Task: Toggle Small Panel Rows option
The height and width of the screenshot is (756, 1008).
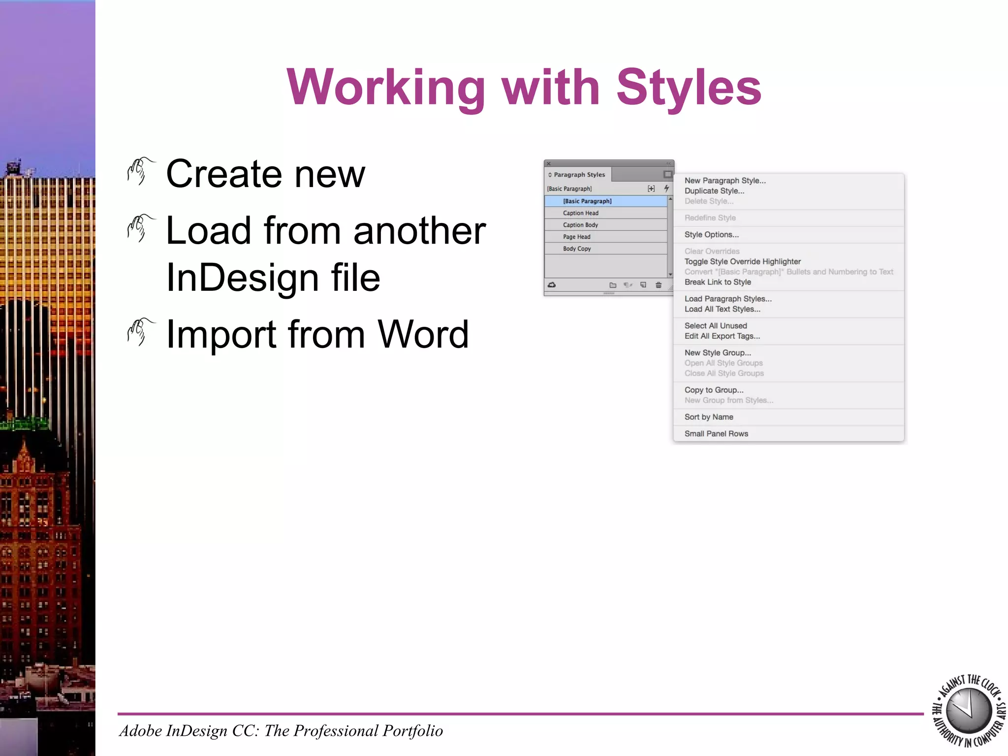Action: pyautogui.click(x=716, y=434)
